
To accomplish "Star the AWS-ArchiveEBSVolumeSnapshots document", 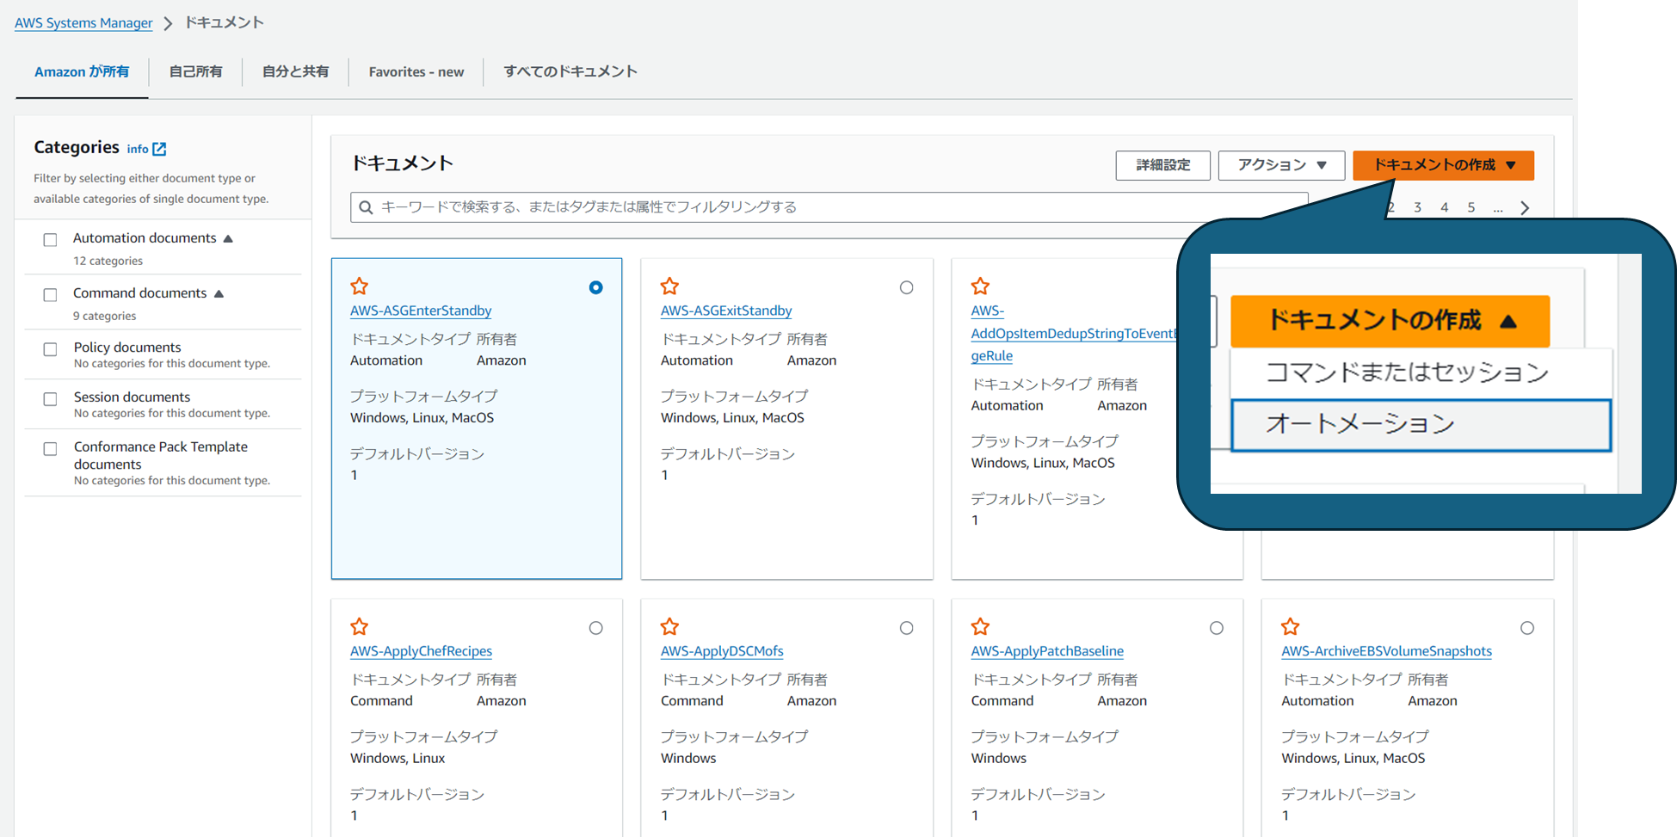I will 1291,626.
